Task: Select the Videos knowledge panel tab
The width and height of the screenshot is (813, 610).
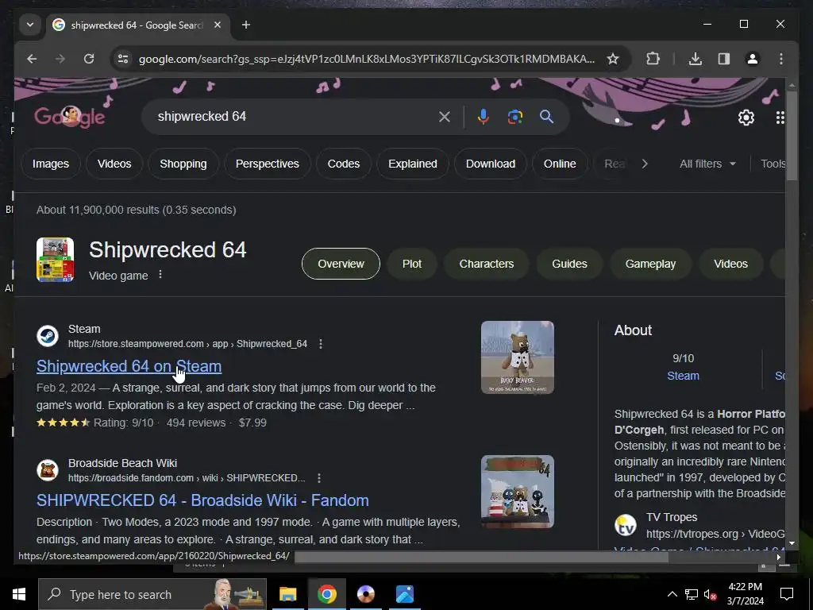Action: (x=730, y=264)
